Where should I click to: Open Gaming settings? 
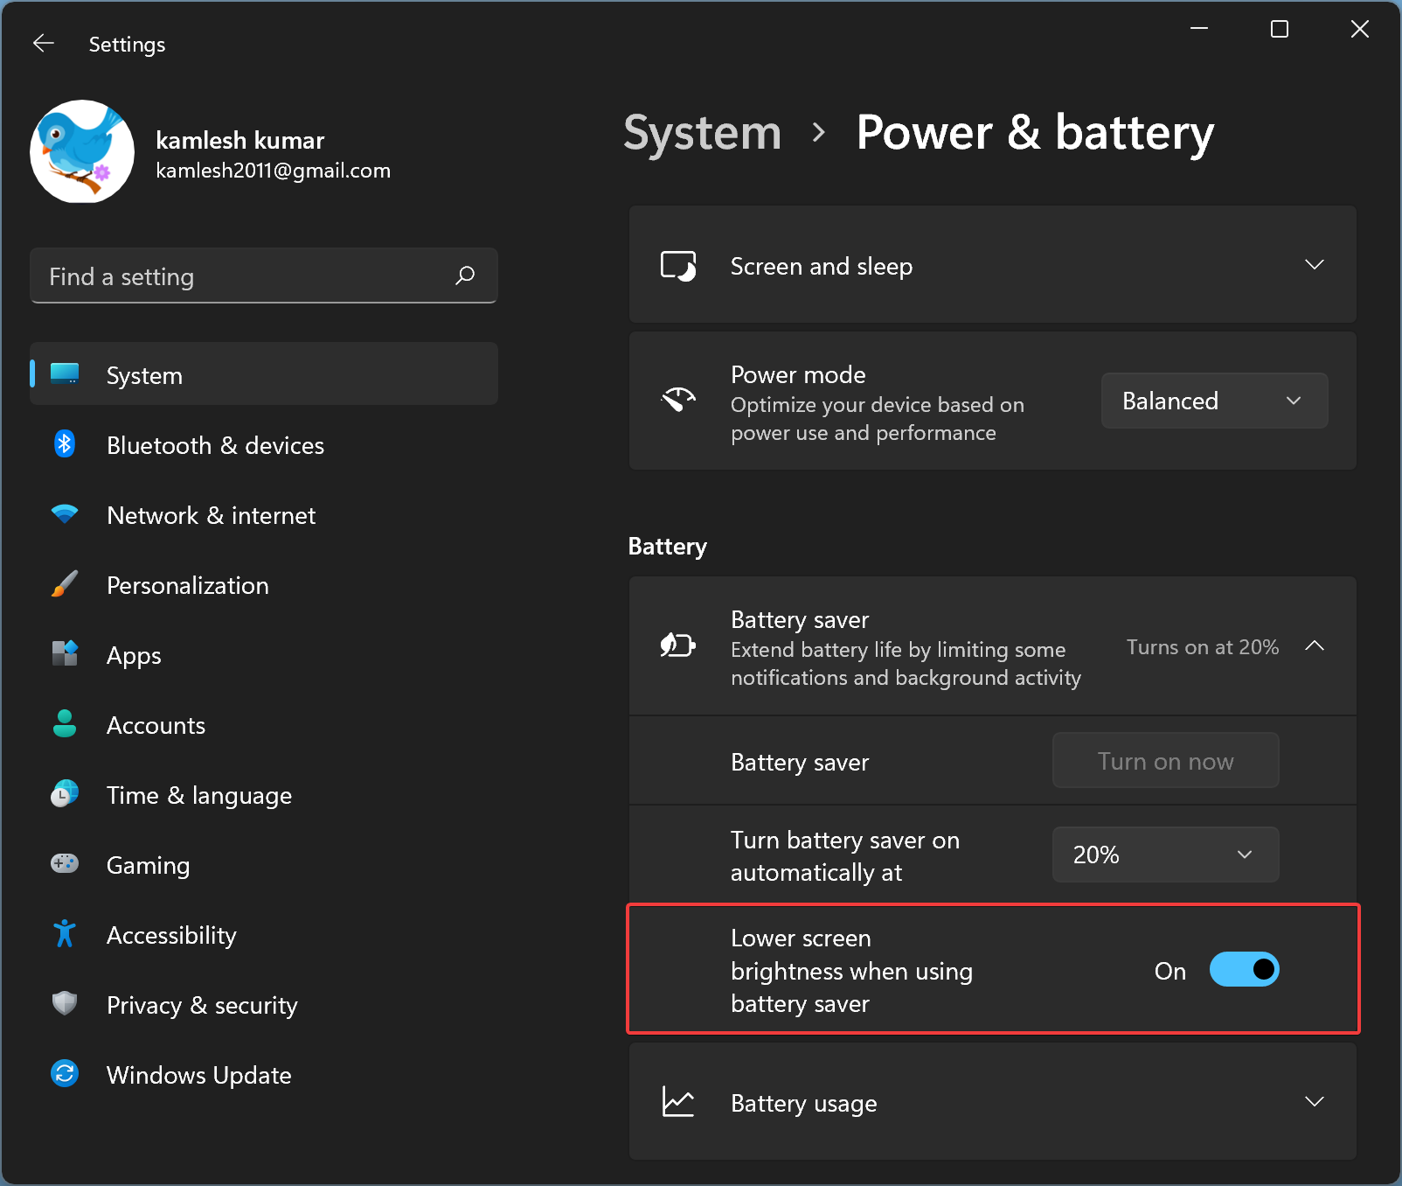tap(264, 864)
